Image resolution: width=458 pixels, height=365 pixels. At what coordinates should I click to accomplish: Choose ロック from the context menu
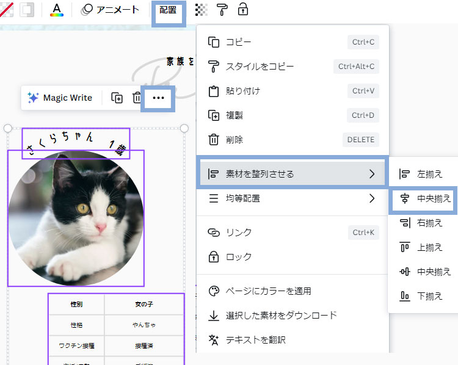click(x=293, y=257)
